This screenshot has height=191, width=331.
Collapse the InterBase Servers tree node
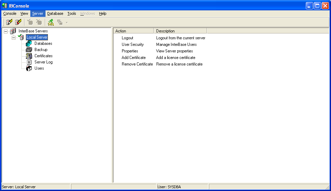[x=6, y=31]
